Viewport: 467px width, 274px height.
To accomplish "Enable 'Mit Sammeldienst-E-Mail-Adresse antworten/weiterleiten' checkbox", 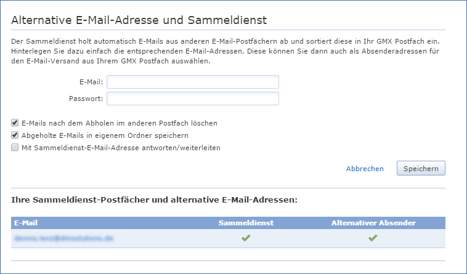I will [x=15, y=147].
